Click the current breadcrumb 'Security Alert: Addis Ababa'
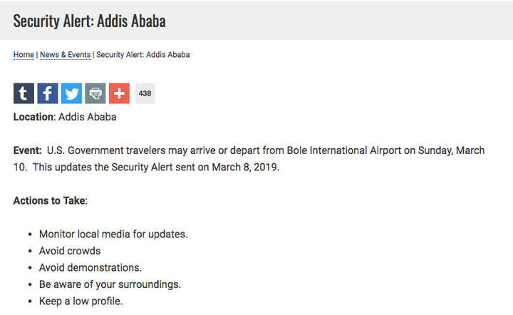The width and height of the screenshot is (513, 315). coord(143,55)
